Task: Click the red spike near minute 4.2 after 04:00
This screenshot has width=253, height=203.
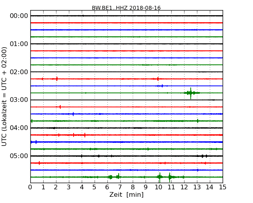Action: [85, 135]
